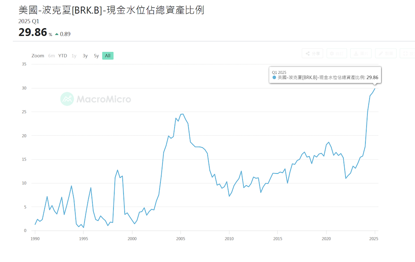
Task: Click the pencil 製圖 chart-making button
Action: click(x=386, y=53)
